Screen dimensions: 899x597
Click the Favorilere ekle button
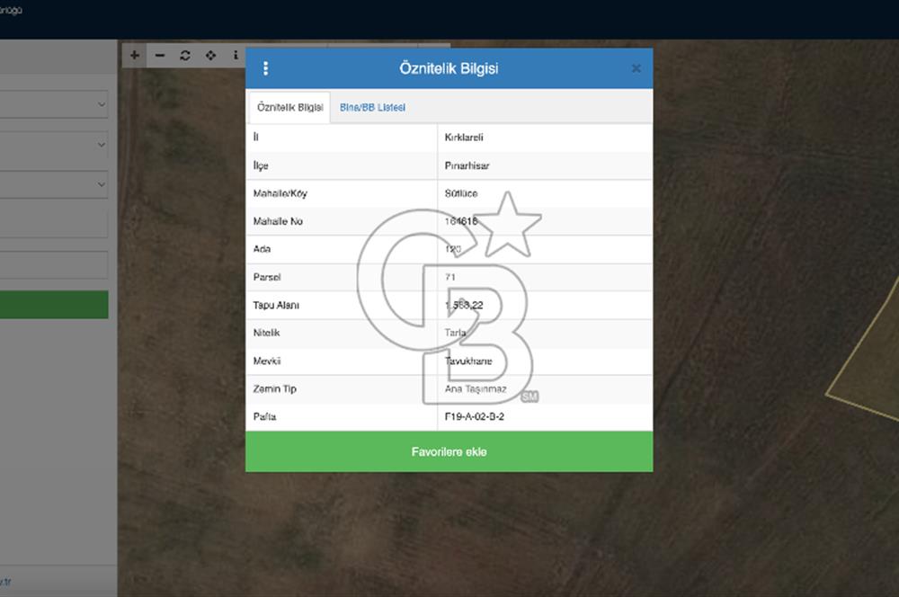[x=449, y=451]
